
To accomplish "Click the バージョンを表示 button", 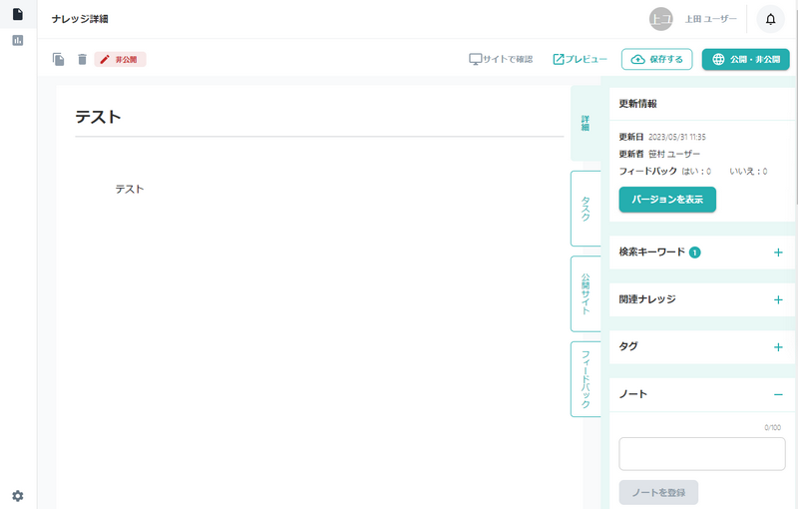I will [667, 200].
